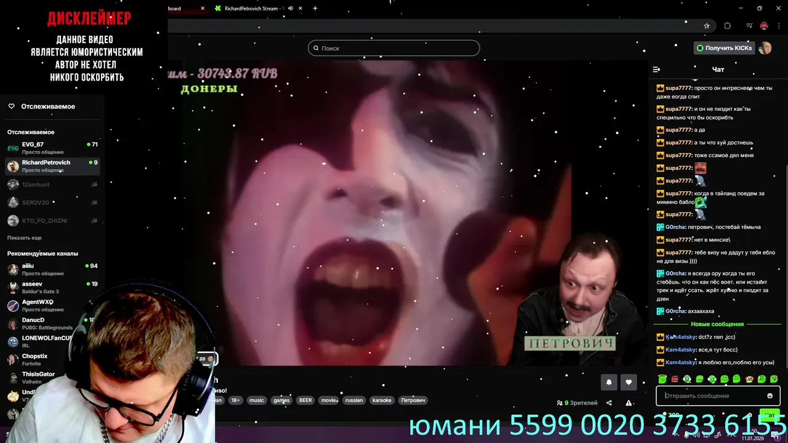Select the games stream tag

(x=281, y=400)
